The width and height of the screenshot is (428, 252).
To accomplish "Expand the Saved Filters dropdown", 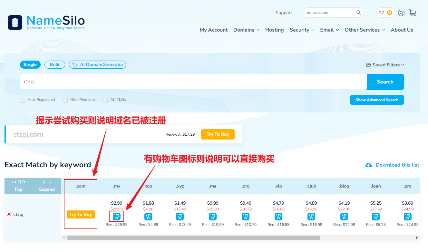I will click(385, 65).
